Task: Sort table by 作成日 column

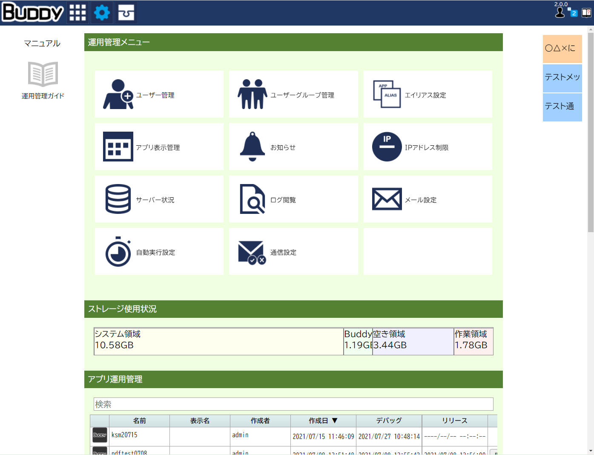Action: click(x=323, y=420)
